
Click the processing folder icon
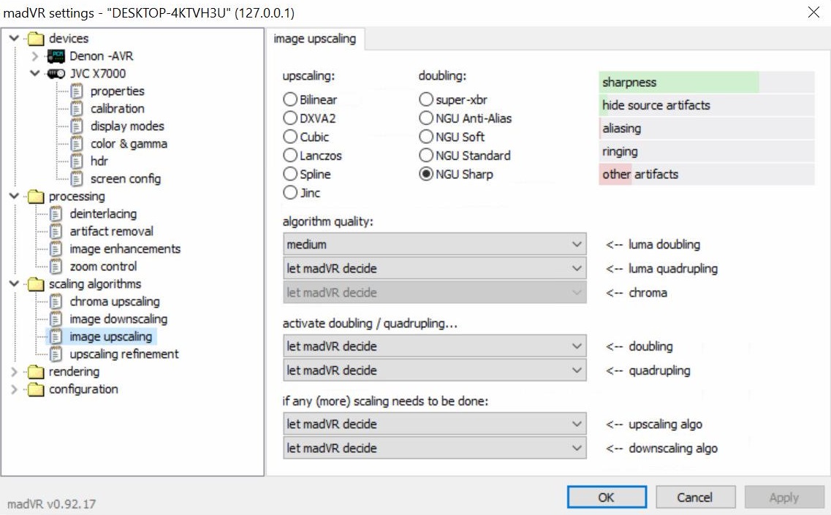tap(36, 197)
